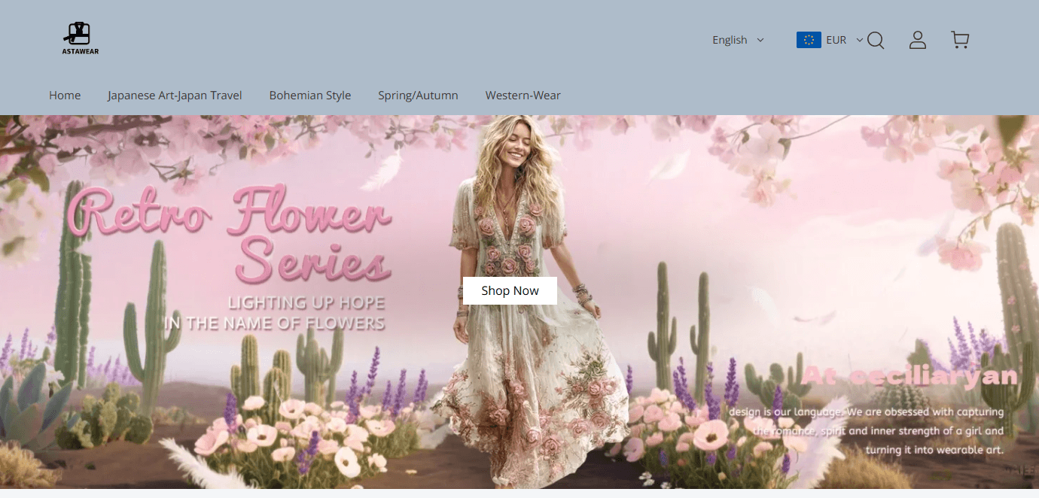
Task: Navigate to Spring/Autumn collection
Action: coord(418,95)
